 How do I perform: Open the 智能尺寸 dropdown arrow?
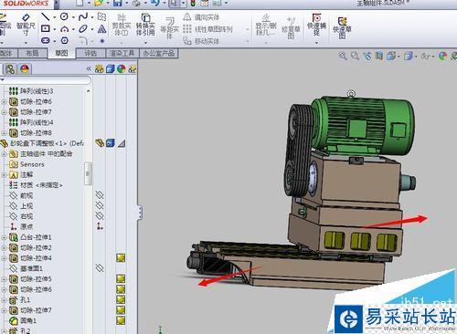26,43
